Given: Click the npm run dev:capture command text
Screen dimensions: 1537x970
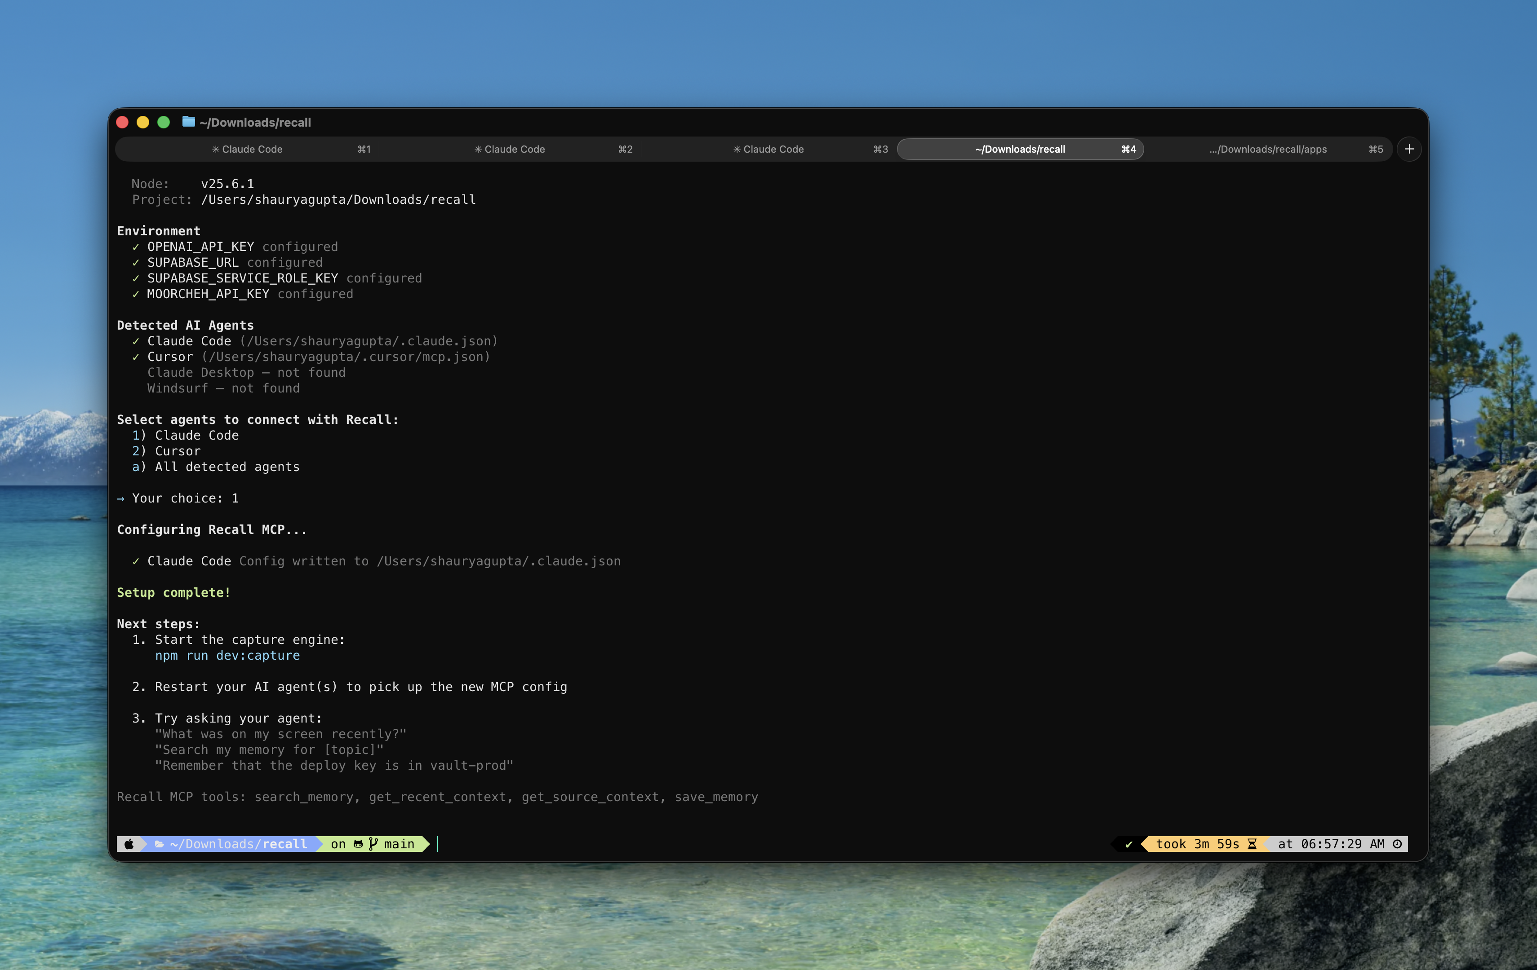Looking at the screenshot, I should coord(227,656).
